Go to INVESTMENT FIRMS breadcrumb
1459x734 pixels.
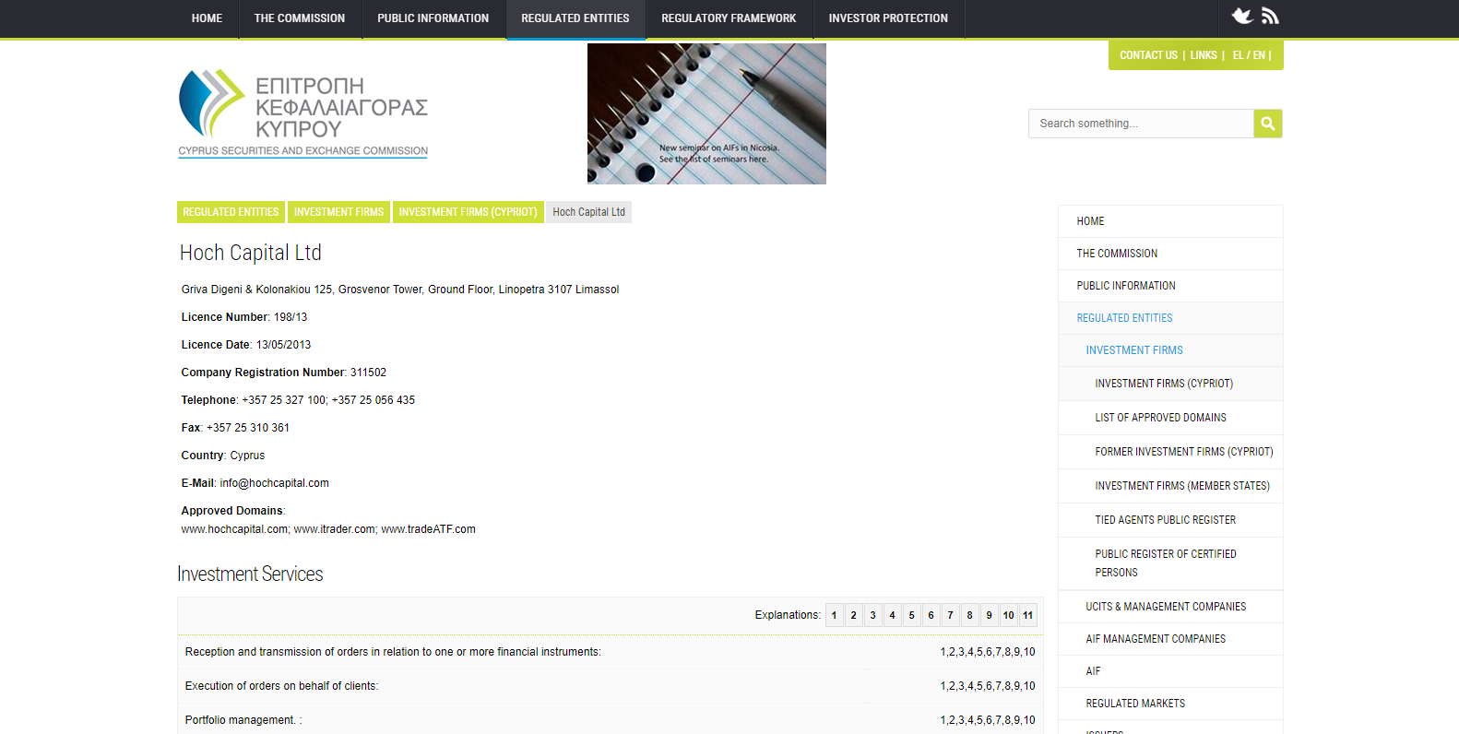pos(338,212)
